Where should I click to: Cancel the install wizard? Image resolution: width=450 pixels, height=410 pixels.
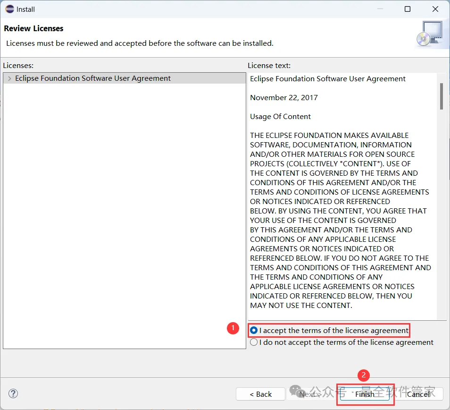418,394
